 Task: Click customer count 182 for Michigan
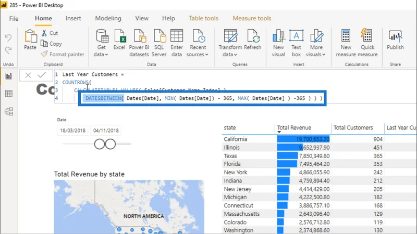[x=378, y=197]
